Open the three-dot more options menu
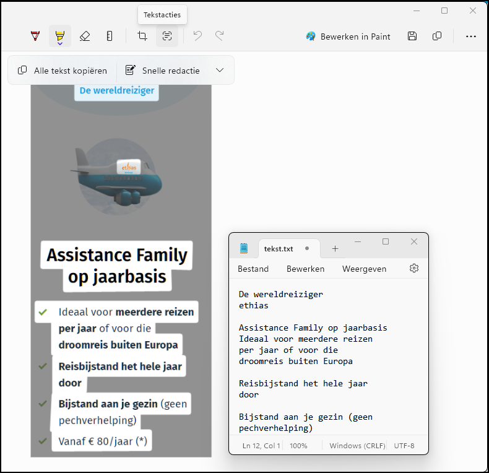This screenshot has width=489, height=473. tap(470, 37)
